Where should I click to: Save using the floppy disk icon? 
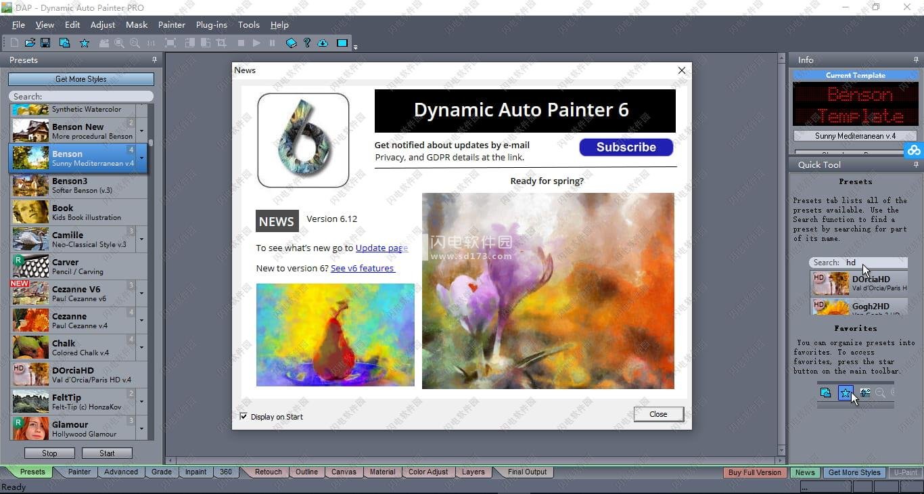pos(45,43)
